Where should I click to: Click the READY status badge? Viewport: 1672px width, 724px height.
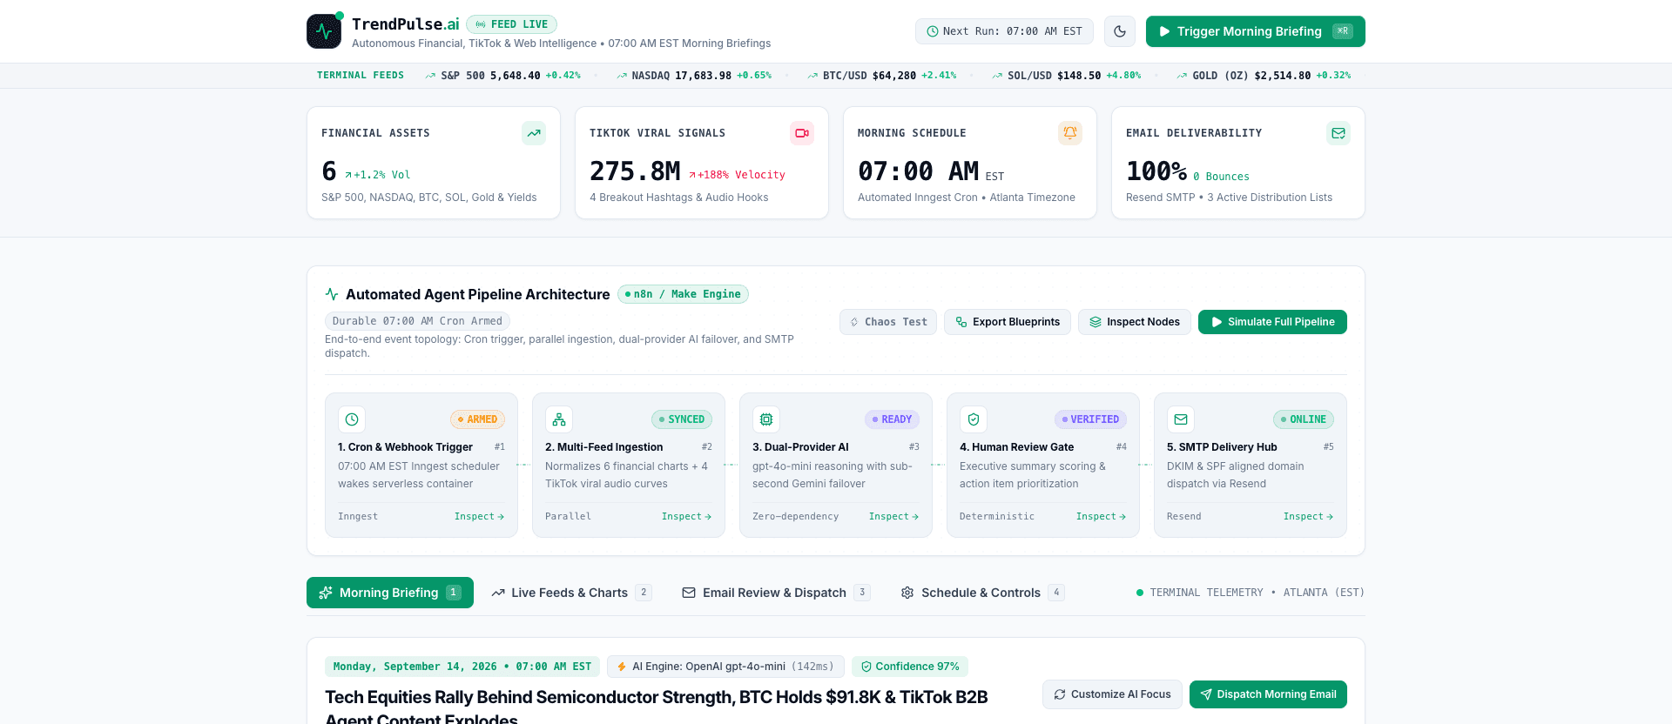click(892, 419)
